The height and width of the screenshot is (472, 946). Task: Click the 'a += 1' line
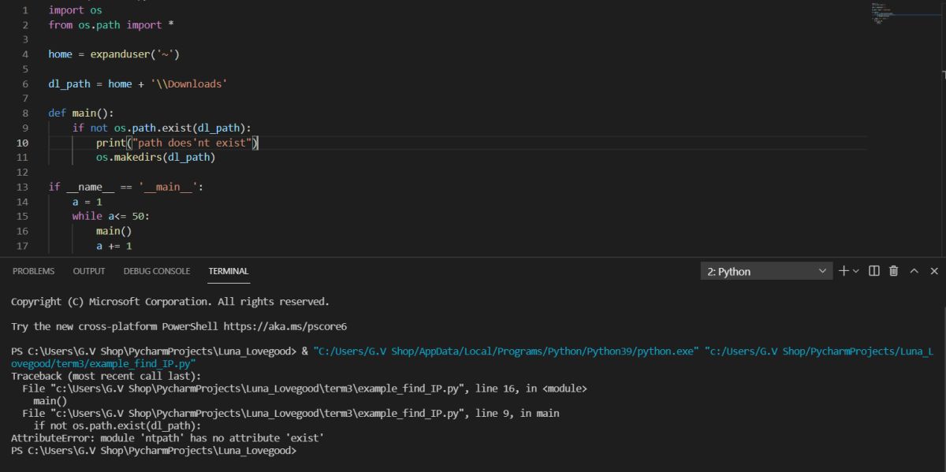point(114,246)
